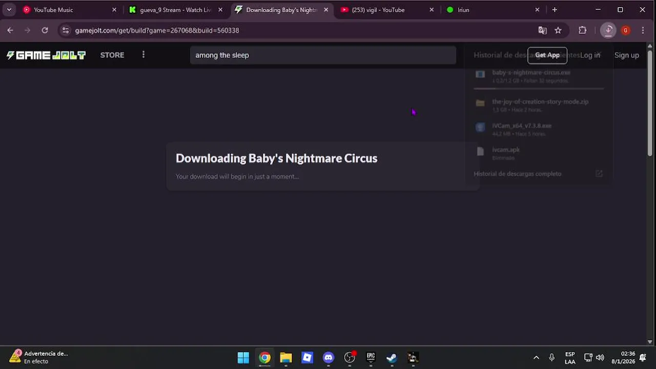
Task: Open the tab search dropdown arrow
Action: [9, 10]
